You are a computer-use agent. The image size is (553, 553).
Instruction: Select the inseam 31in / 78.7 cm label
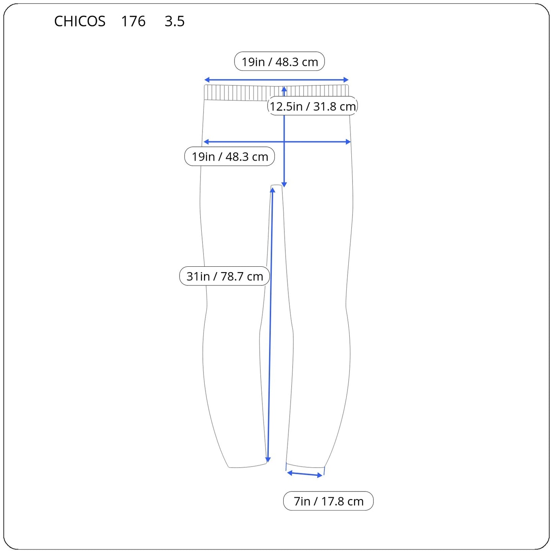(225, 276)
